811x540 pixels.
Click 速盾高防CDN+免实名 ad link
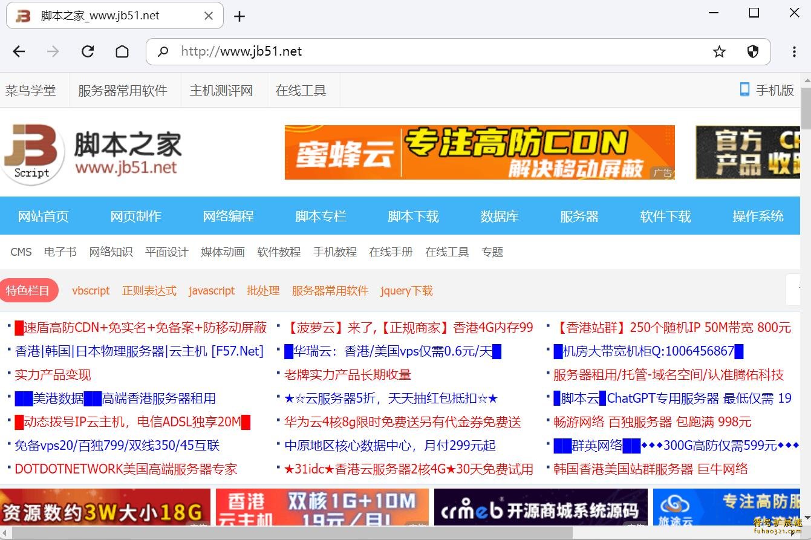[x=140, y=328]
